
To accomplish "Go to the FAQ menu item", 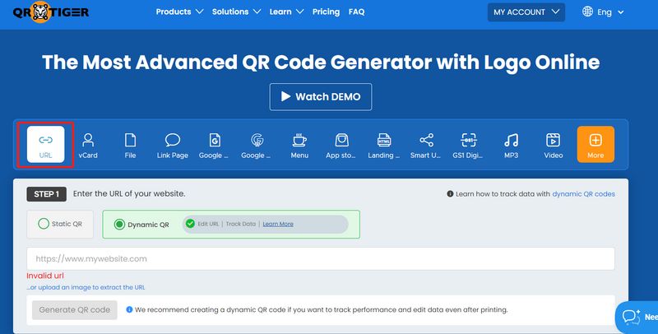I will (357, 12).
